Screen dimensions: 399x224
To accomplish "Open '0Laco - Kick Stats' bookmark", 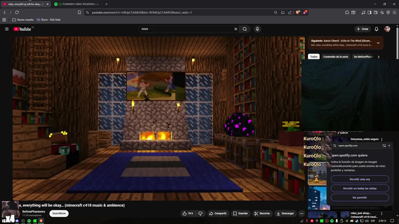I will point(49,20).
